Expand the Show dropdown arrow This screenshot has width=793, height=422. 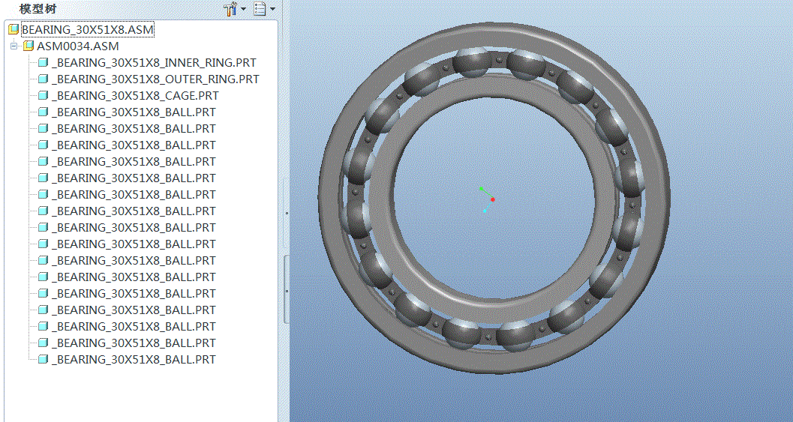pyautogui.click(x=272, y=9)
